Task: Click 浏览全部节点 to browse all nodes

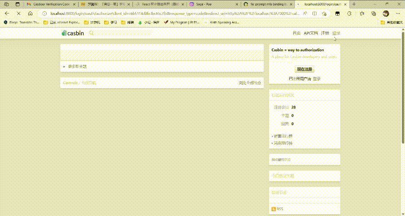Action: point(250,83)
